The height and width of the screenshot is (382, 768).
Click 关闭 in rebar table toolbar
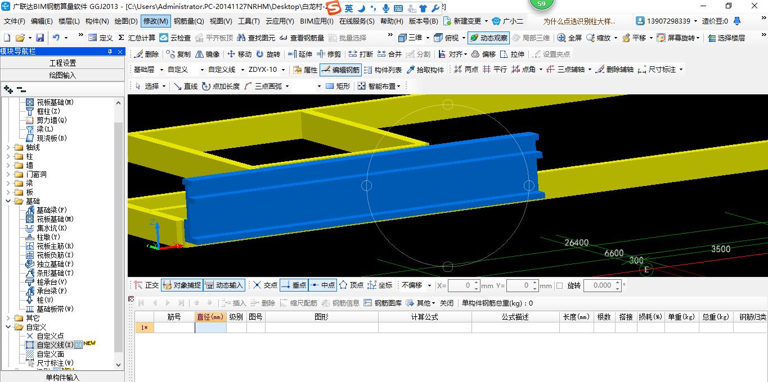(447, 303)
